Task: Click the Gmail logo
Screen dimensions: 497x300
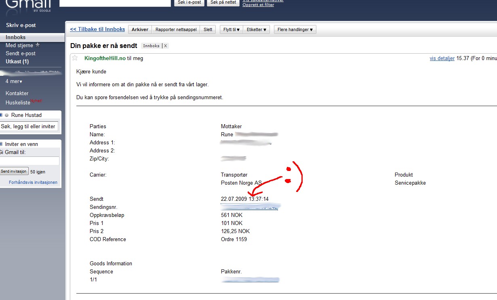Action: point(28,5)
